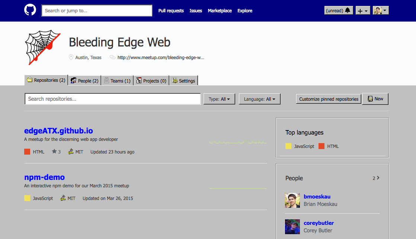Click the red HTML swatch in Top languages
Viewport: 416px width, 239px height.
click(321, 146)
